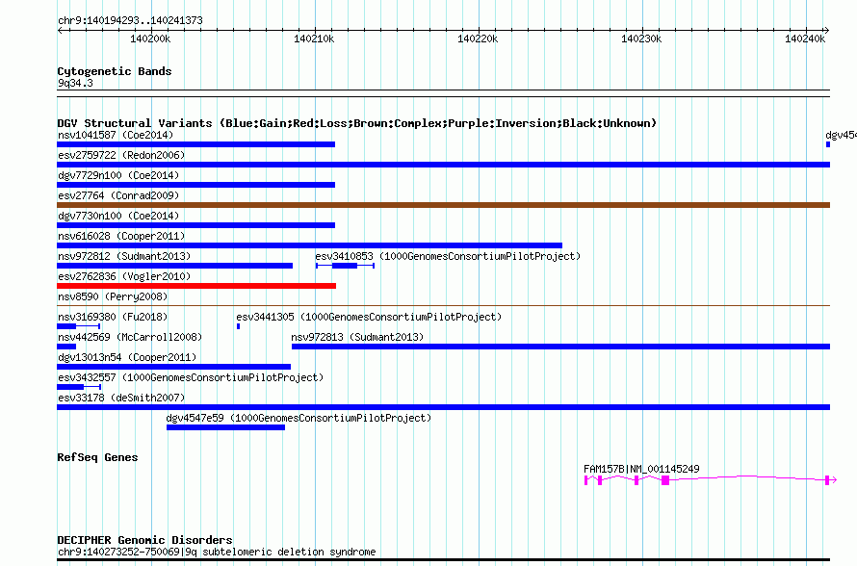Select esv33178 (deSmith2007) label
The height and width of the screenshot is (566, 857).
121,398
